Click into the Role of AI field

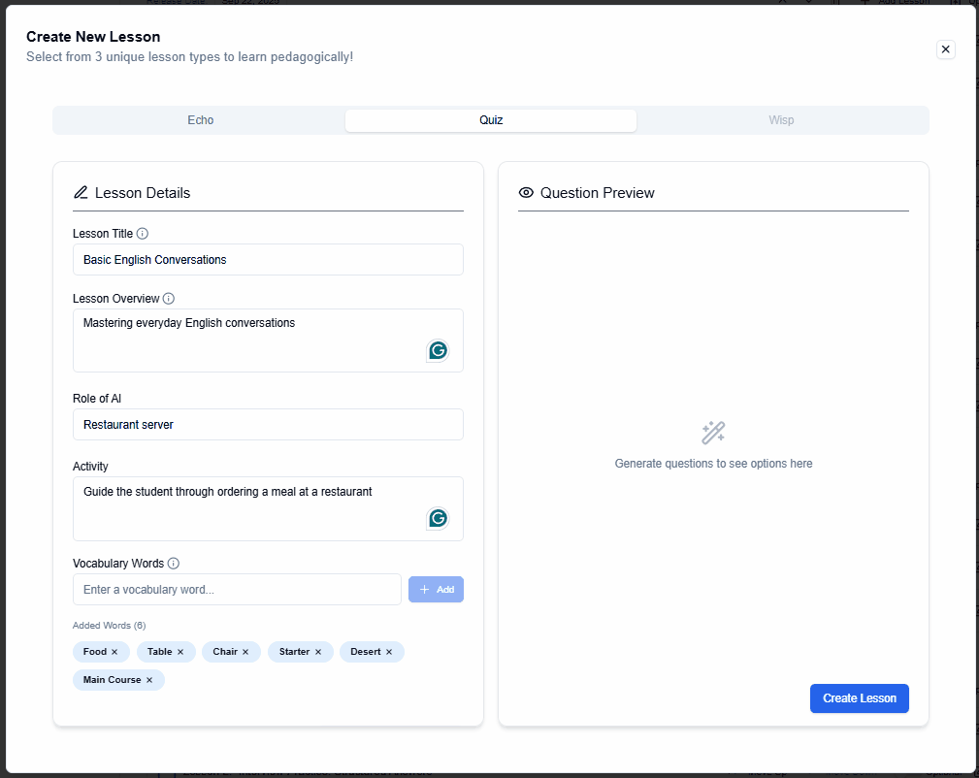[268, 425]
